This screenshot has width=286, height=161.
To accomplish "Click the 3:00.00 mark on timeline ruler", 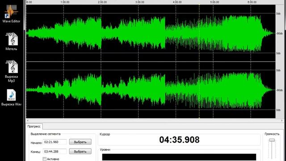I will (x=140, y=2).
